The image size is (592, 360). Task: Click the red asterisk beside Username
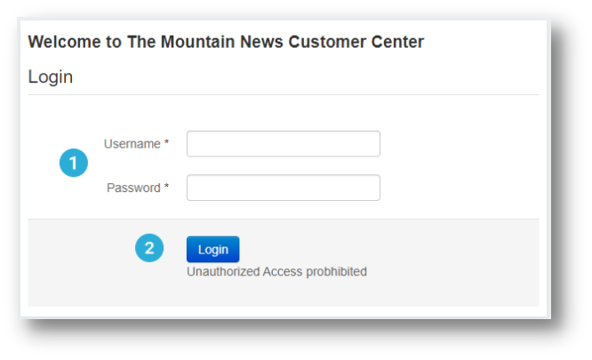pos(167,143)
